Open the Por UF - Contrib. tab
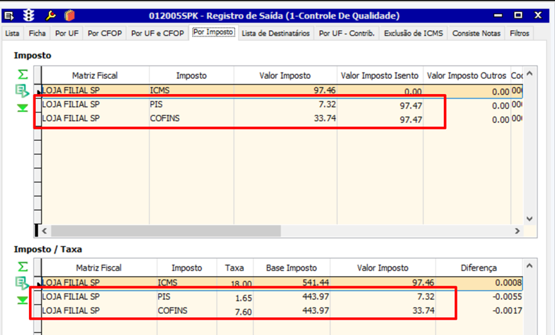 pyautogui.click(x=346, y=33)
